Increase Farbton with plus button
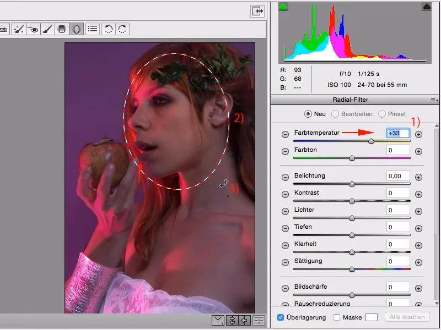 point(418,152)
